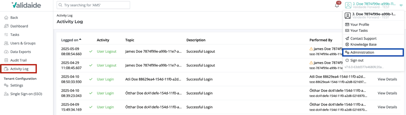Click Your Tasks menu icon
This screenshot has width=406, height=115.
pyautogui.click(x=347, y=31)
